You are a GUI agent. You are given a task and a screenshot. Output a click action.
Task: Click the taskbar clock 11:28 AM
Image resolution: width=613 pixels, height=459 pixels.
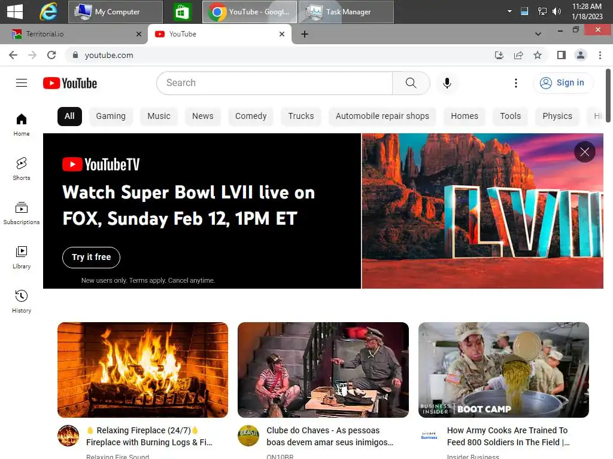click(587, 11)
